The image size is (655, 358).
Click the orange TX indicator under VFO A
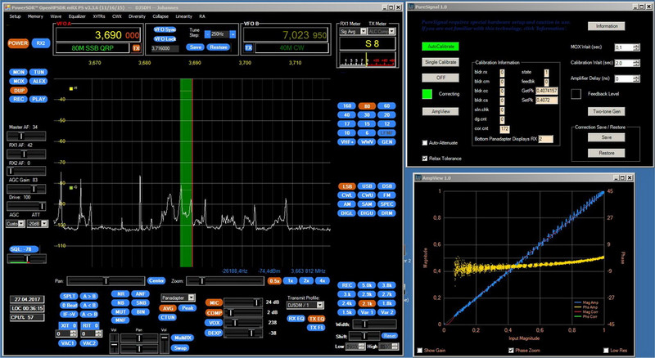136,48
